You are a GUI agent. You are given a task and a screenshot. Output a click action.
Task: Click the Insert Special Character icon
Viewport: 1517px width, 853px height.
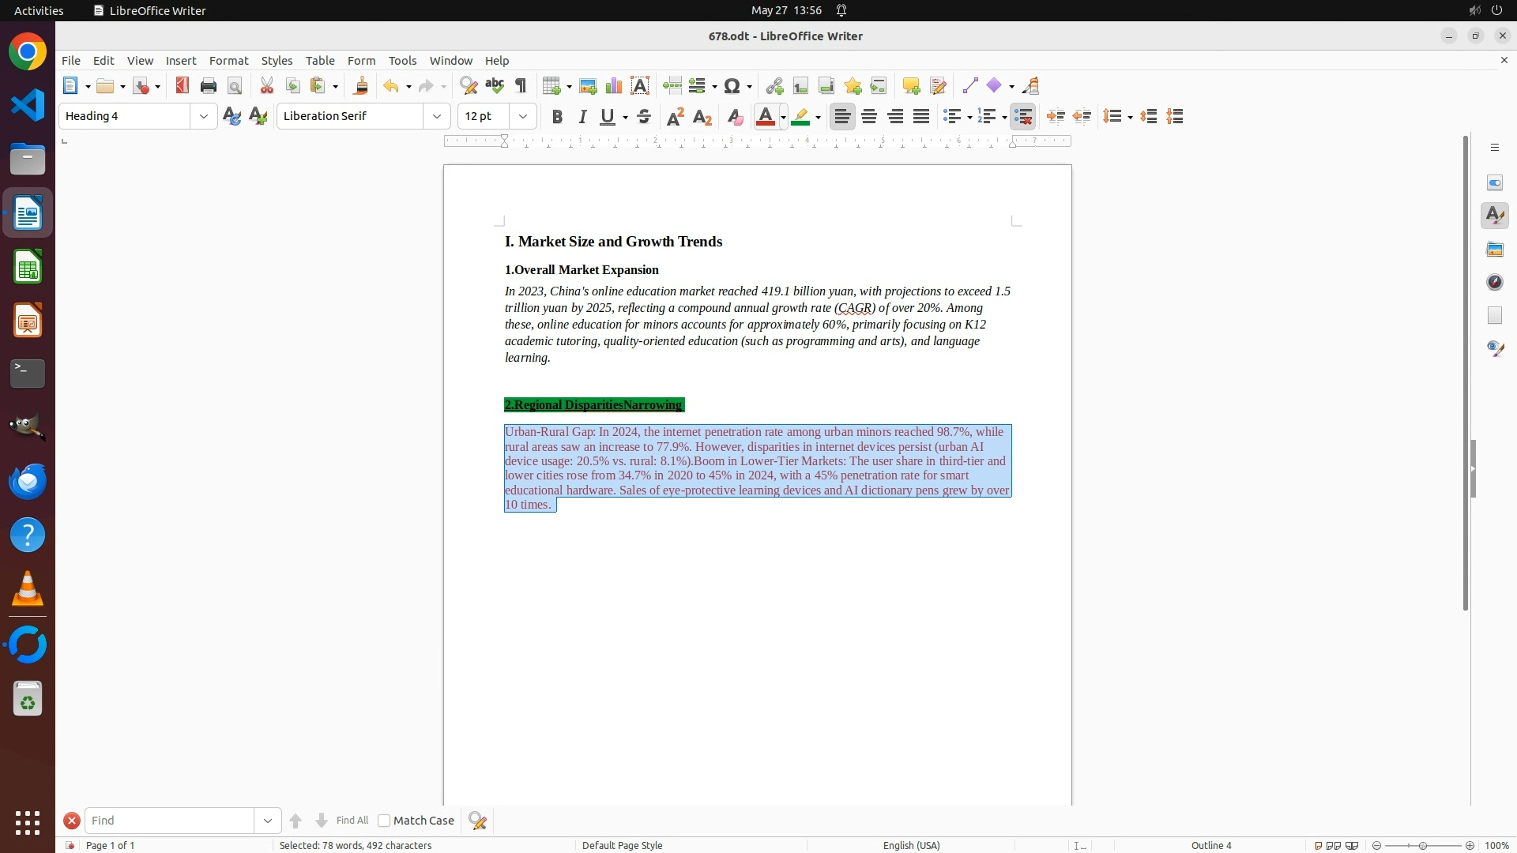click(732, 86)
